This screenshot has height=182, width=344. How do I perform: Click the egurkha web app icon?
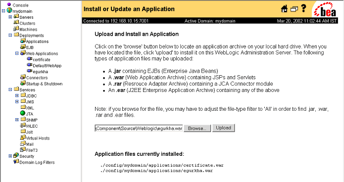click(x=29, y=71)
